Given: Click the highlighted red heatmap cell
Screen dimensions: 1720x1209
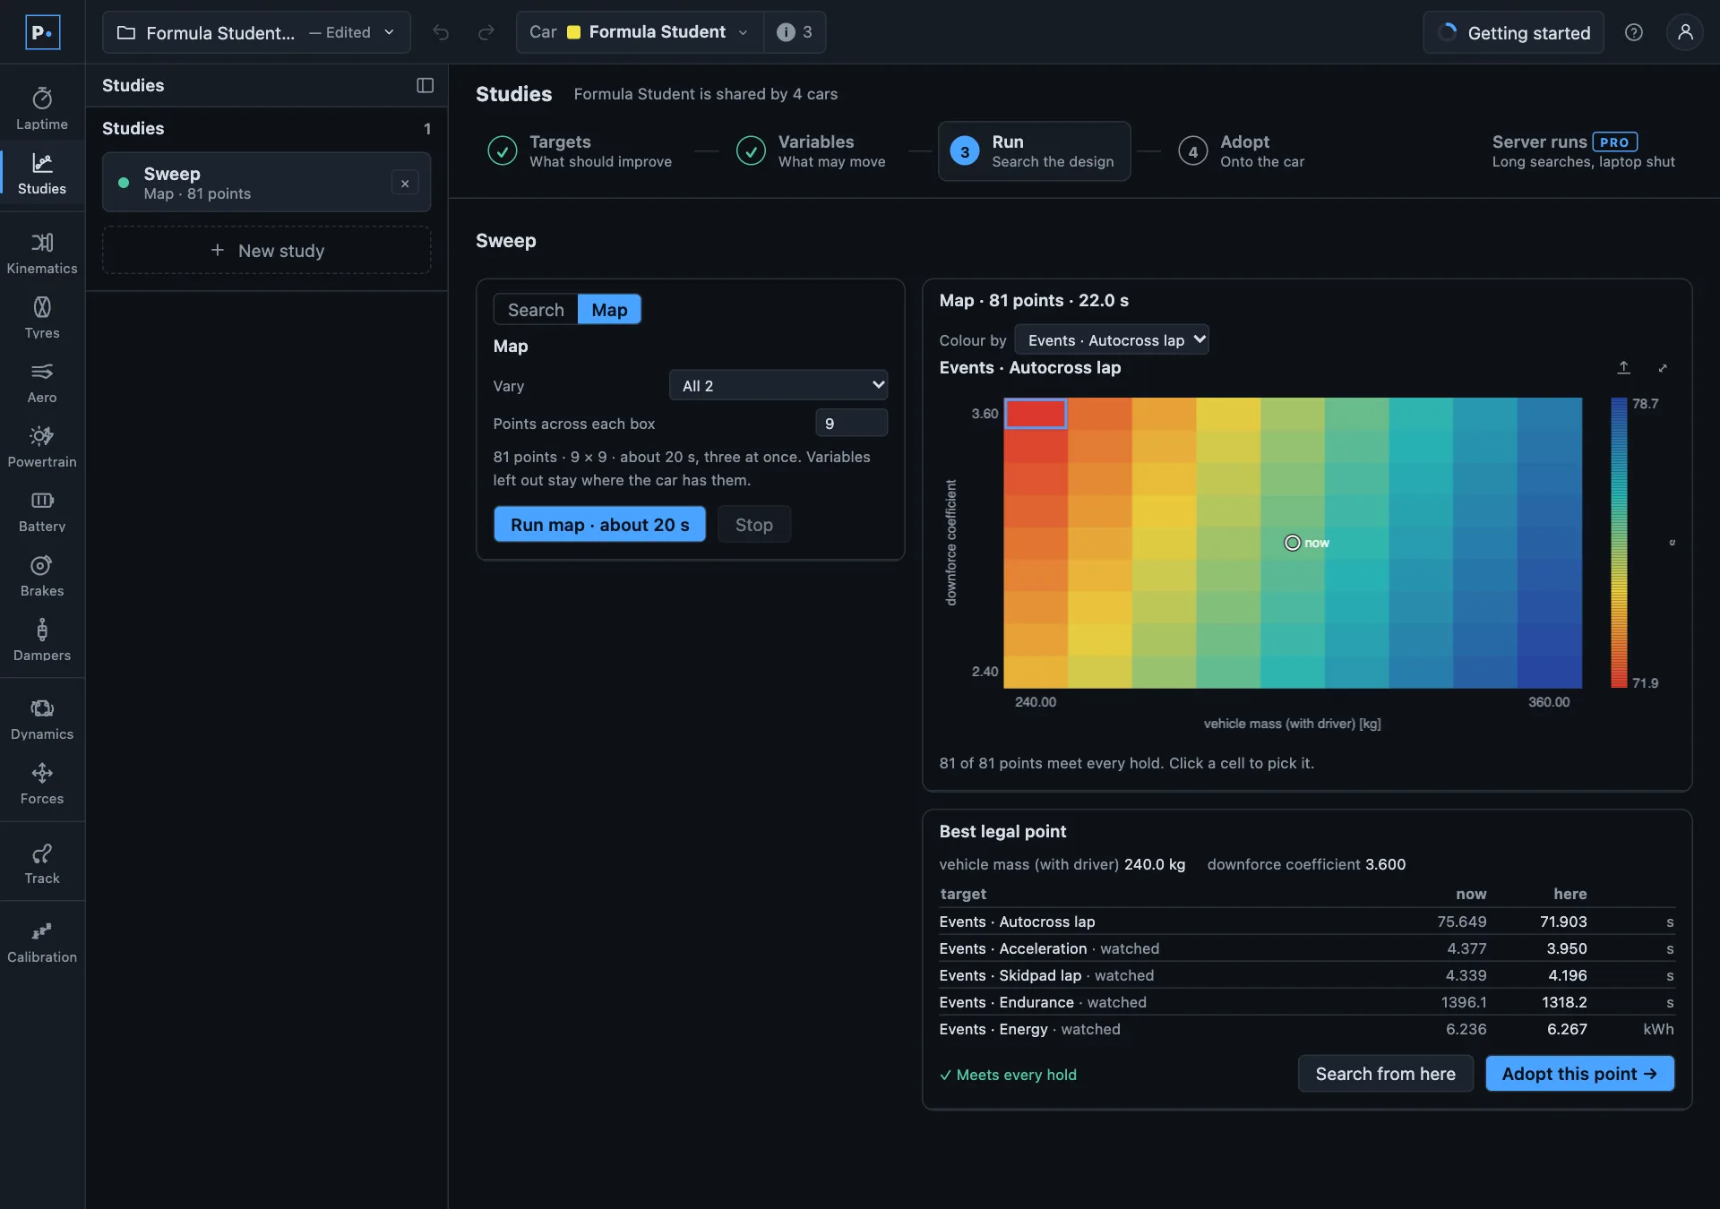Looking at the screenshot, I should [x=1036, y=413].
